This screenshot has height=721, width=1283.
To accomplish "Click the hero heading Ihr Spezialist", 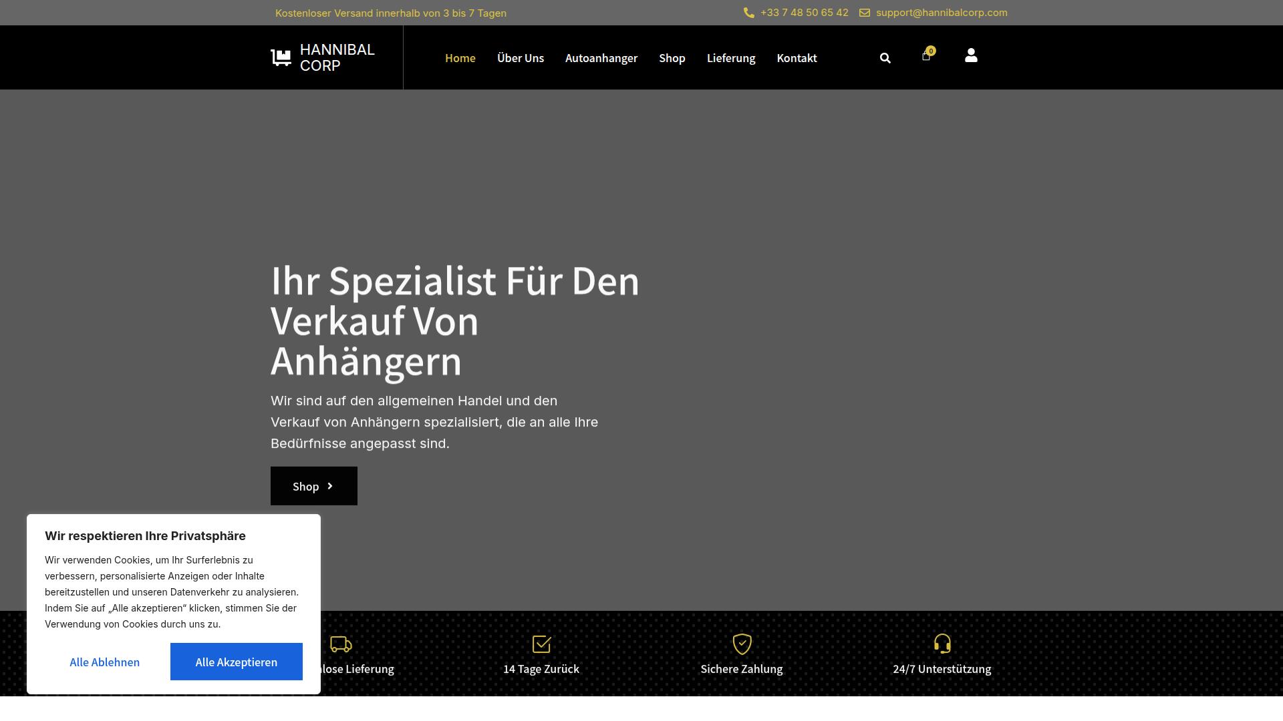I will [x=455, y=322].
